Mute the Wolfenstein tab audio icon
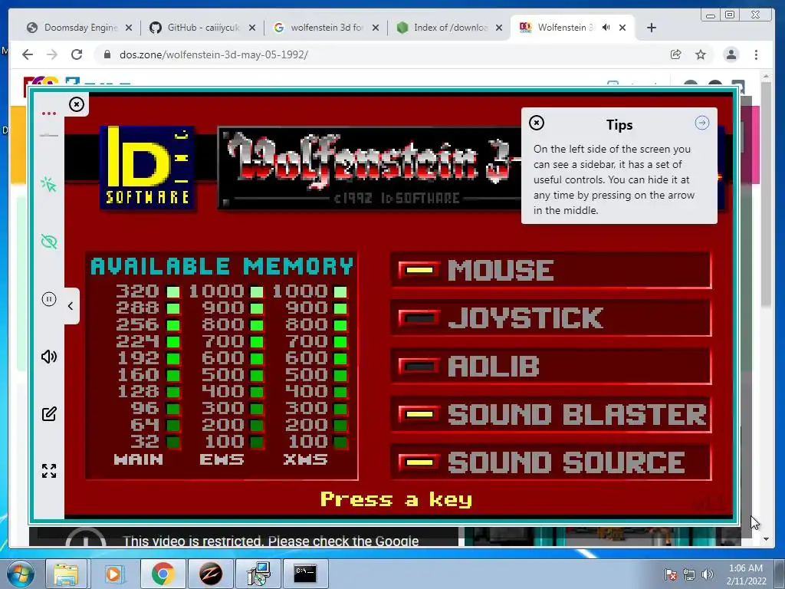The width and height of the screenshot is (785, 589). (x=606, y=28)
